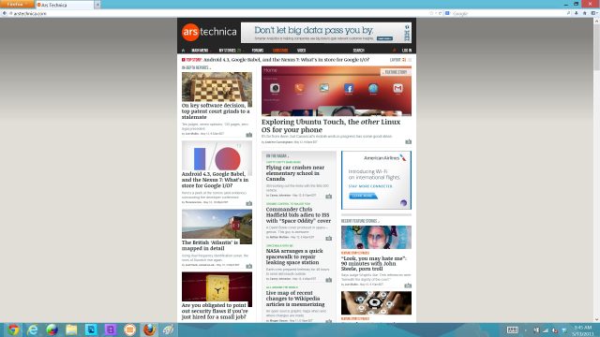Open the bookmarks menu icon at toolbar end
The width and height of the screenshot is (600, 337).
pos(593,13)
